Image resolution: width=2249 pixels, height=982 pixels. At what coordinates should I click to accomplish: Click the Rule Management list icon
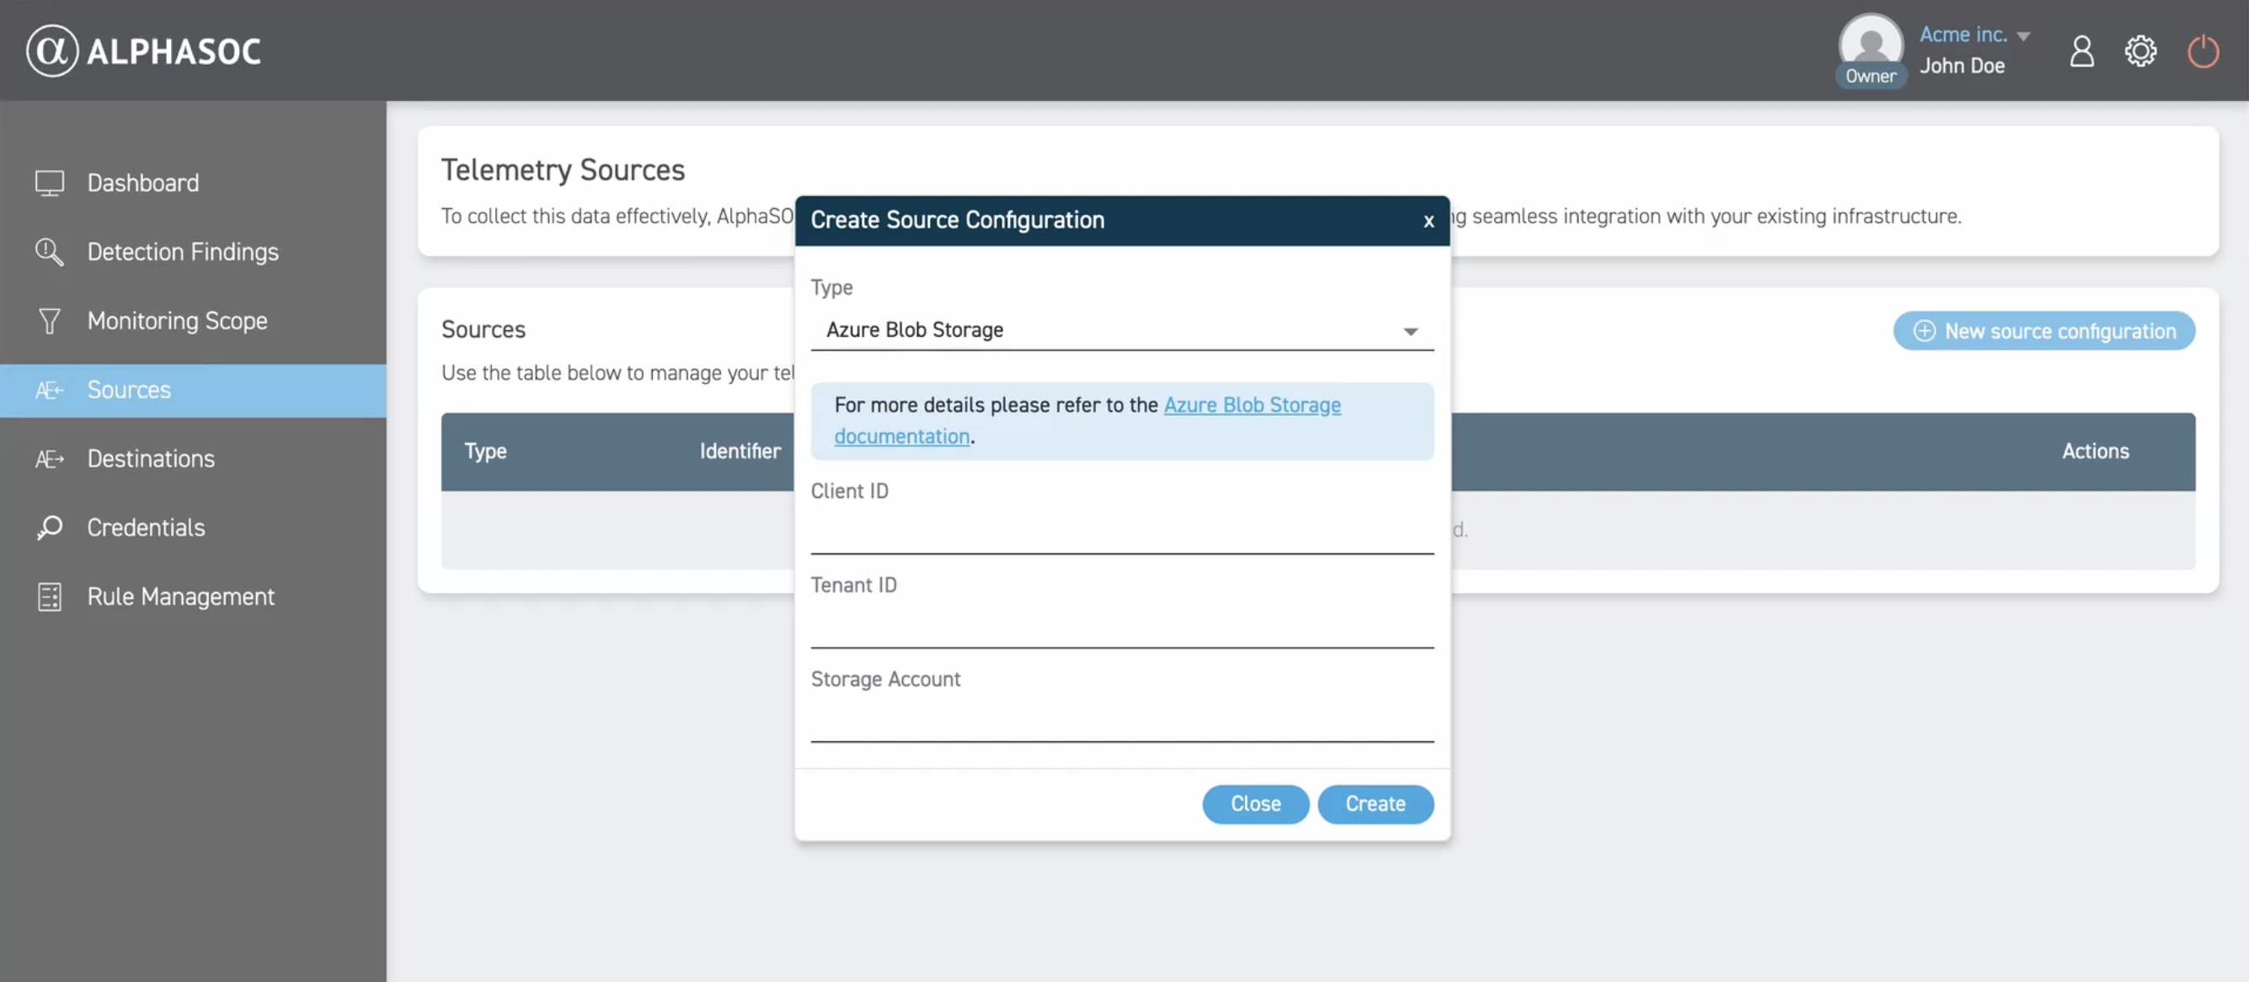click(x=50, y=596)
